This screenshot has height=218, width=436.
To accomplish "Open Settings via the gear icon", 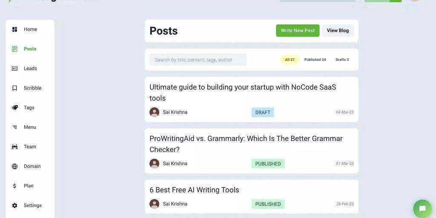I will [15, 206].
